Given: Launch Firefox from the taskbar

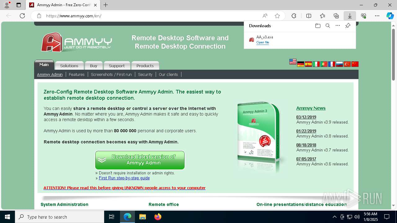Looking at the screenshot, I should tap(158, 217).
